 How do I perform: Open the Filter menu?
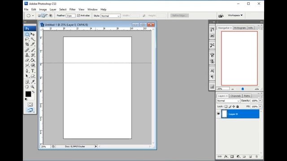(72, 9)
